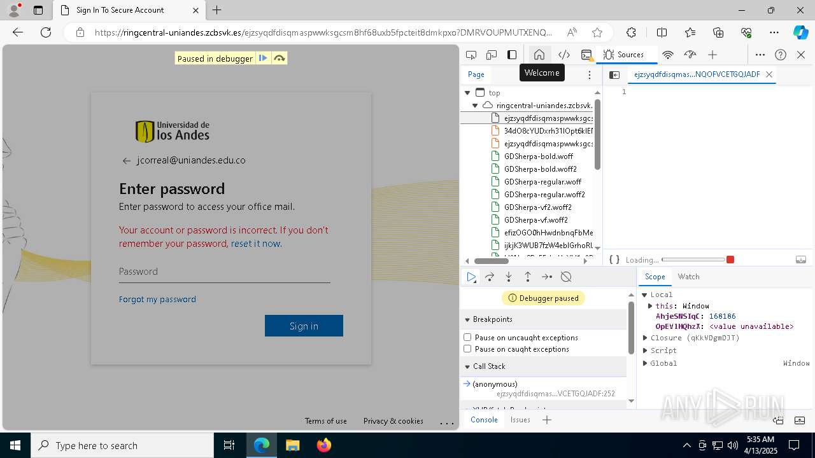Collapse the ringcentral-uniandes domain node
The width and height of the screenshot is (815, 458).
click(475, 106)
